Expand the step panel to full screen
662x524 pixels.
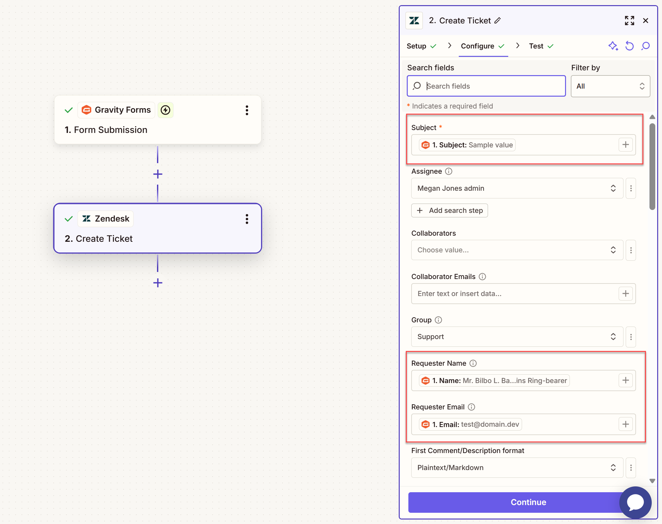coord(629,21)
